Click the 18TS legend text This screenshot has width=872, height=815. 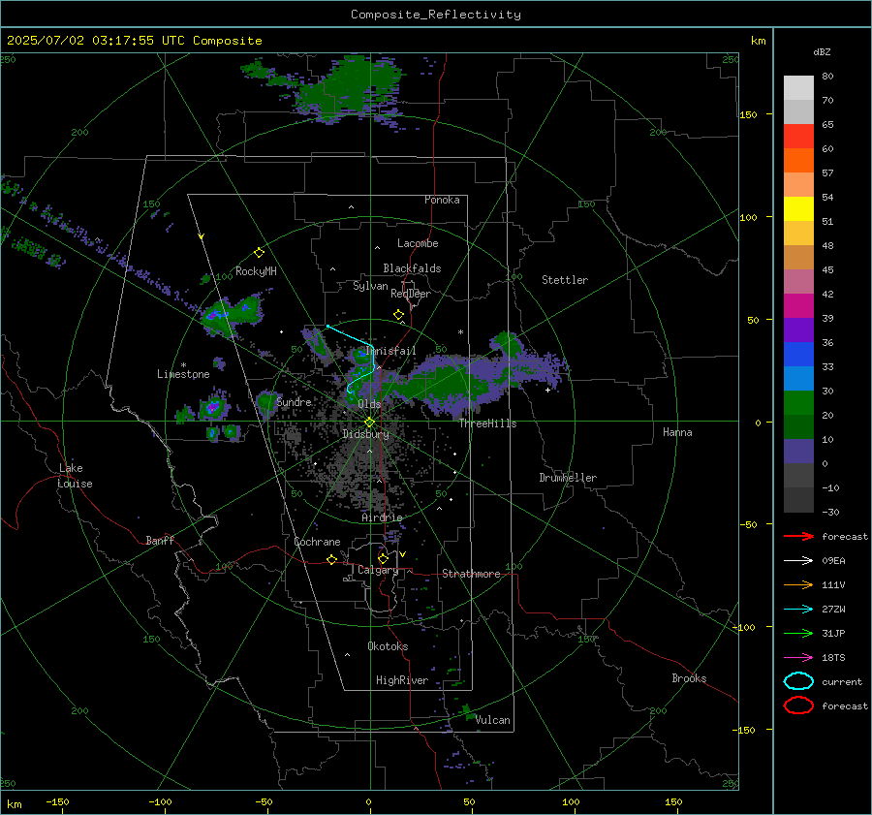click(833, 658)
